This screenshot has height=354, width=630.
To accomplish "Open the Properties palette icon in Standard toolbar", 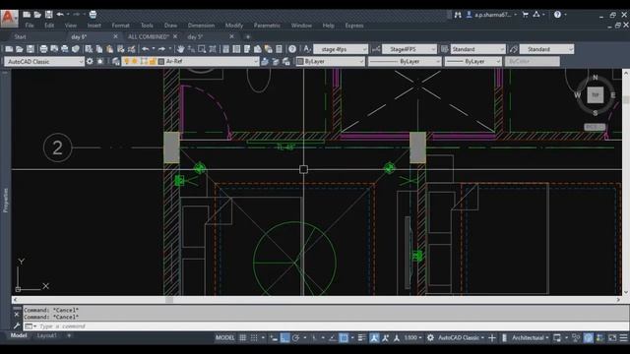I will coord(226,49).
